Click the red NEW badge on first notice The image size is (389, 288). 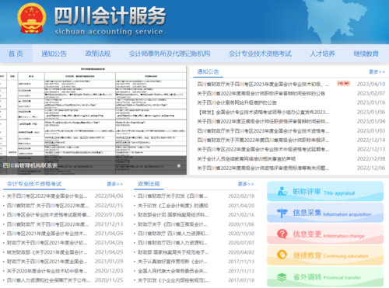point(343,83)
